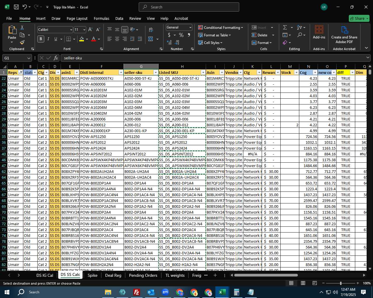
Task: Click the horizontal scrollbar thumb
Action: [266, 275]
